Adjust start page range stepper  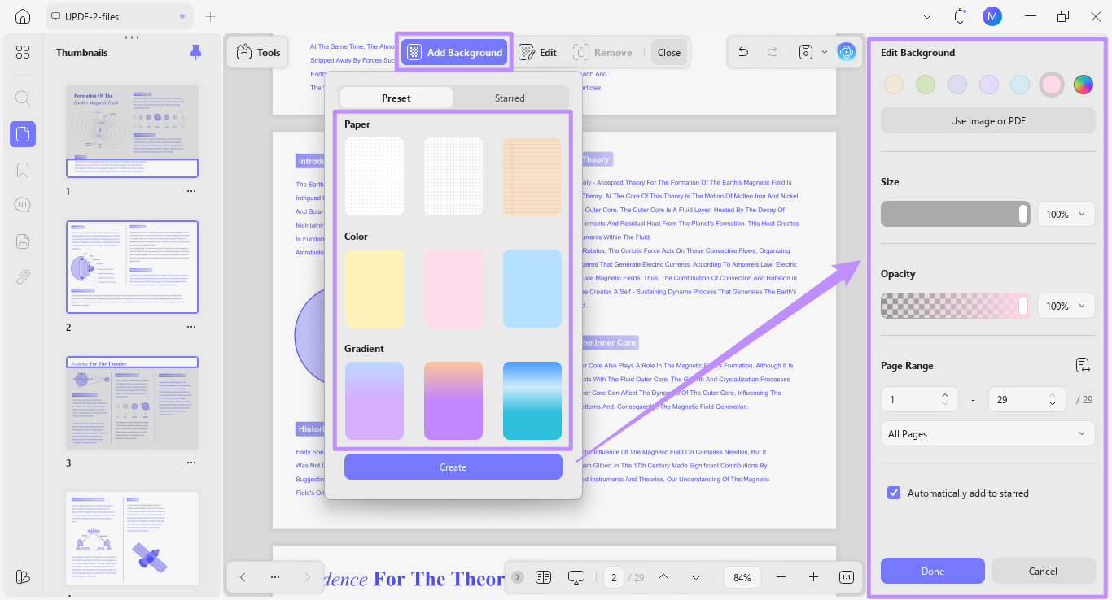click(x=944, y=399)
